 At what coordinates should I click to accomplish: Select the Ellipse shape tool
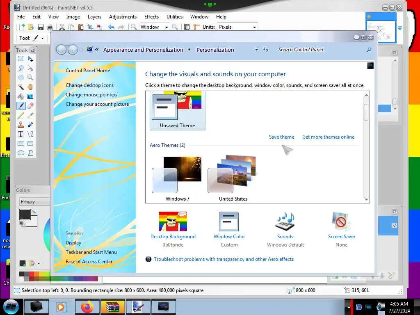point(21,153)
